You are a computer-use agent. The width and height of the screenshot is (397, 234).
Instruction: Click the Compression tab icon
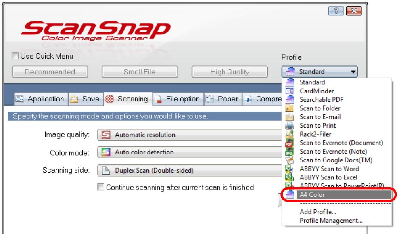[248, 99]
